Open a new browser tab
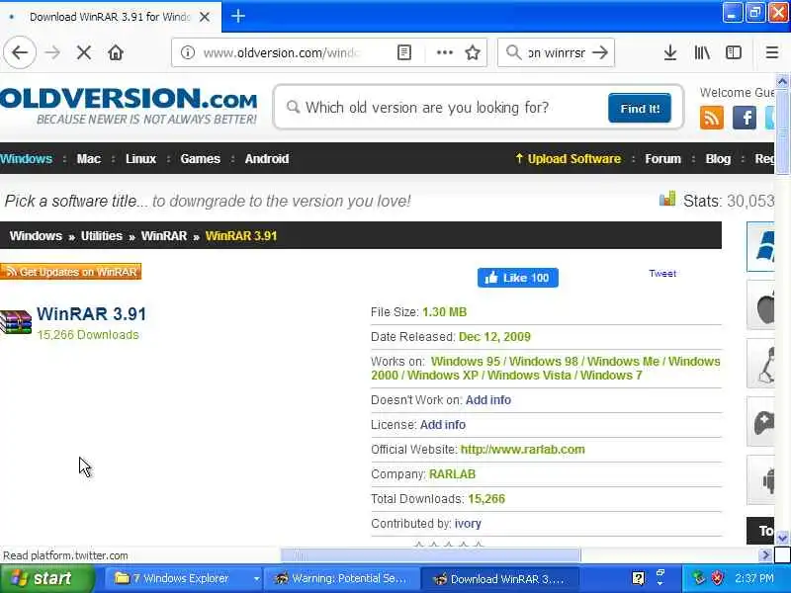The image size is (791, 593). pyautogui.click(x=238, y=16)
